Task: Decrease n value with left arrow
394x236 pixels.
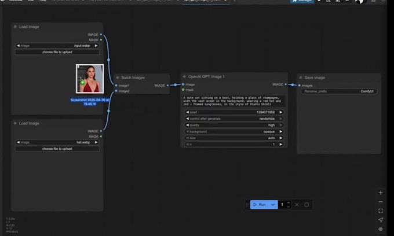Action: pyautogui.click(x=187, y=145)
